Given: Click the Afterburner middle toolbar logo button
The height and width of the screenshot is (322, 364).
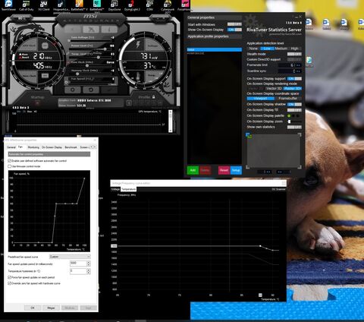Looking at the screenshot, I should pyautogui.click(x=91, y=30).
